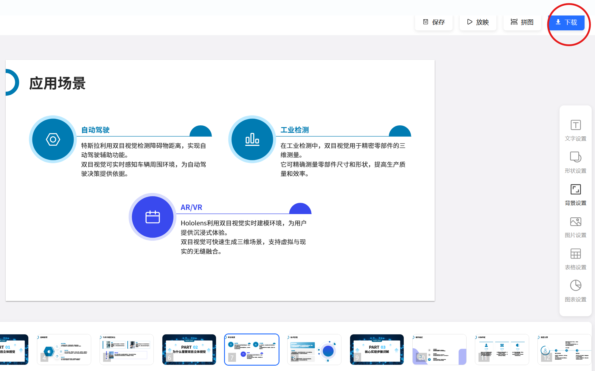Select slide 9 PART 03 thumbnail

click(x=377, y=350)
